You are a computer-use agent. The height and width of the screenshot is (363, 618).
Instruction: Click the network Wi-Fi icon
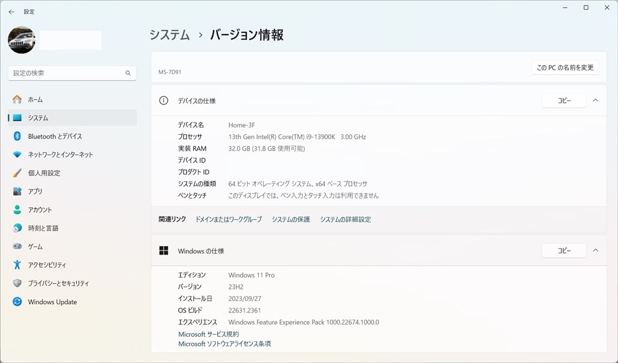[17, 155]
